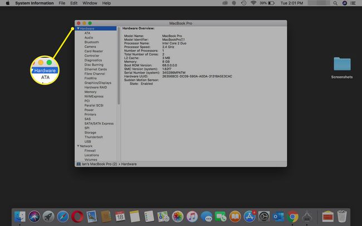Open Notes app in the Dock
This screenshot has height=226, width=362.
click(135, 217)
